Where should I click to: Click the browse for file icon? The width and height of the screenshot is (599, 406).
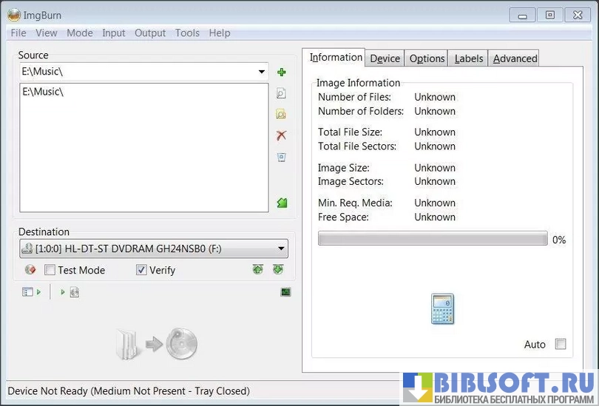(x=281, y=94)
